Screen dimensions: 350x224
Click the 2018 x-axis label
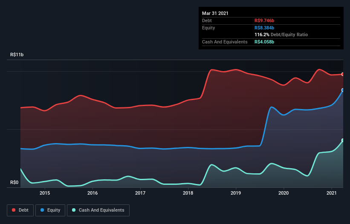(x=188, y=193)
